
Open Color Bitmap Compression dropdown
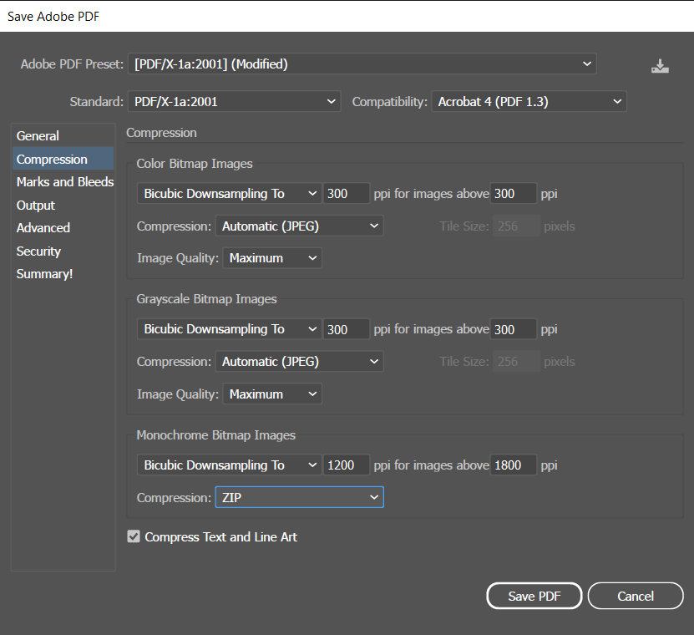299,226
